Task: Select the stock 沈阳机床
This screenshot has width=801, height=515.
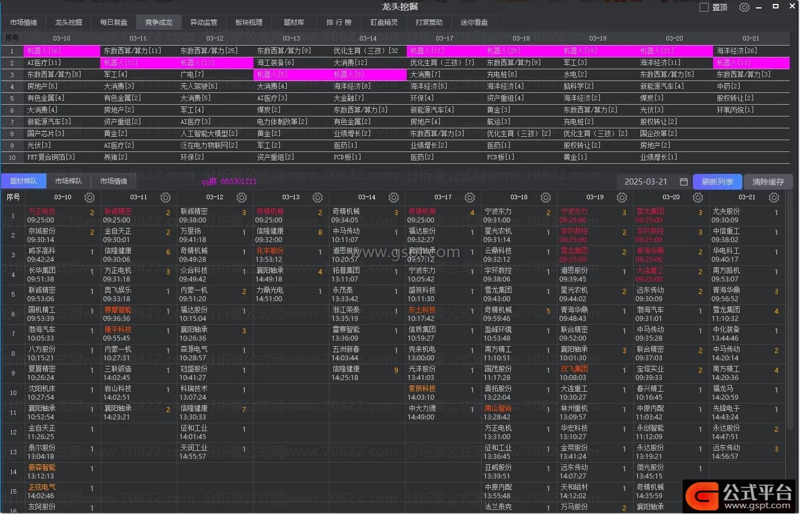Action: 42,389
